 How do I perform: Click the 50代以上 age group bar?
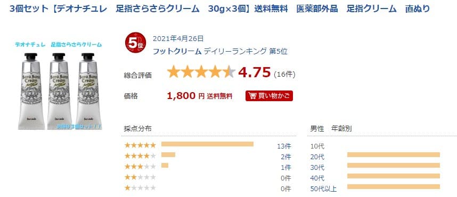tap(393, 186)
